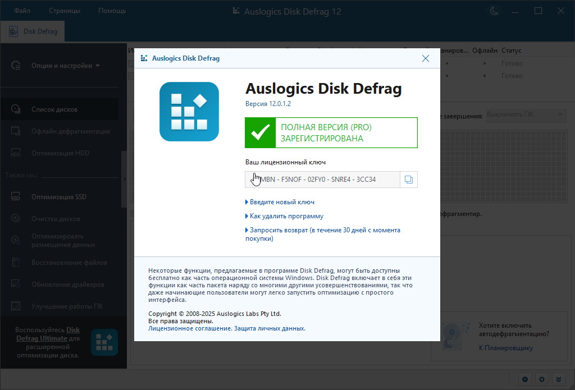Open Оптимизация SSD in sidebar
The image size is (575, 390).
60,197
